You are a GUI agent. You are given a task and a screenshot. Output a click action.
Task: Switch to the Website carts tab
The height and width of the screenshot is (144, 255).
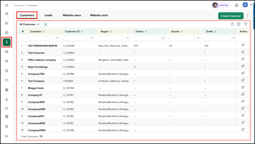pos(99,15)
